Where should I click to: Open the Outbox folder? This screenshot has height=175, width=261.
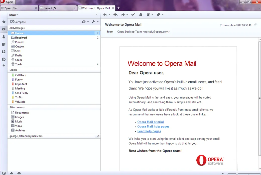[x=54, y=46]
